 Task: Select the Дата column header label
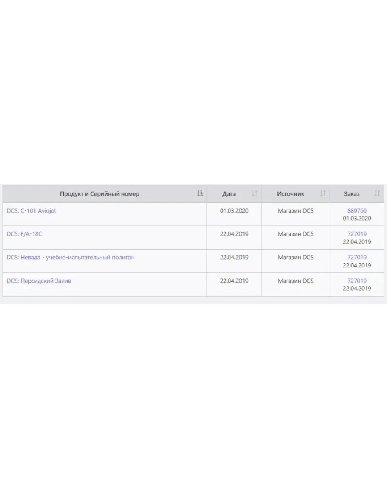229,194
